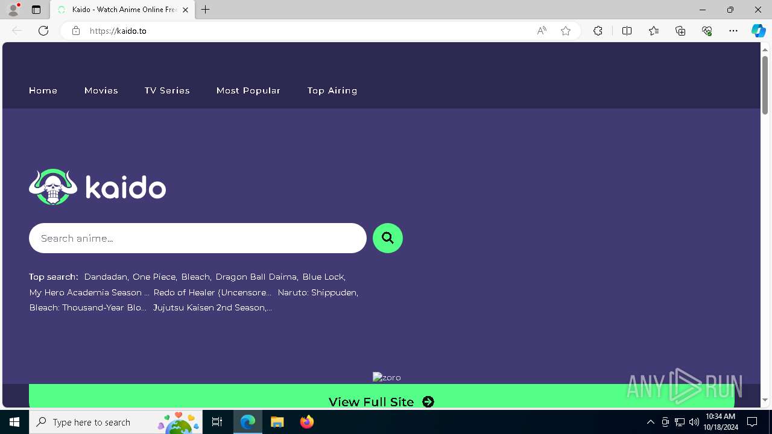772x434 pixels.
Task: Open Firefox taskbar icon
Action: pyautogui.click(x=307, y=422)
